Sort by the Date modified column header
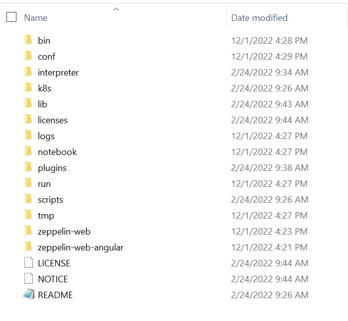 pos(259,18)
